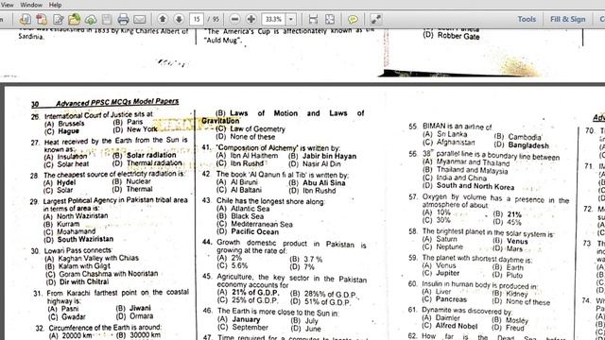This screenshot has width=605, height=340.
Task: Open the Help menu
Action: 55,5
